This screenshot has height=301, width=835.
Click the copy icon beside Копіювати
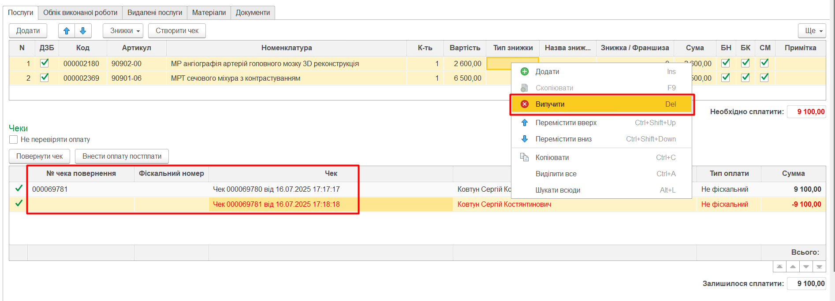pyautogui.click(x=525, y=158)
